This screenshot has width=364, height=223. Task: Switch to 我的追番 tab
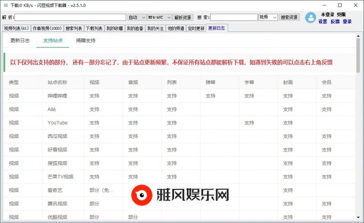pyautogui.click(x=135, y=28)
